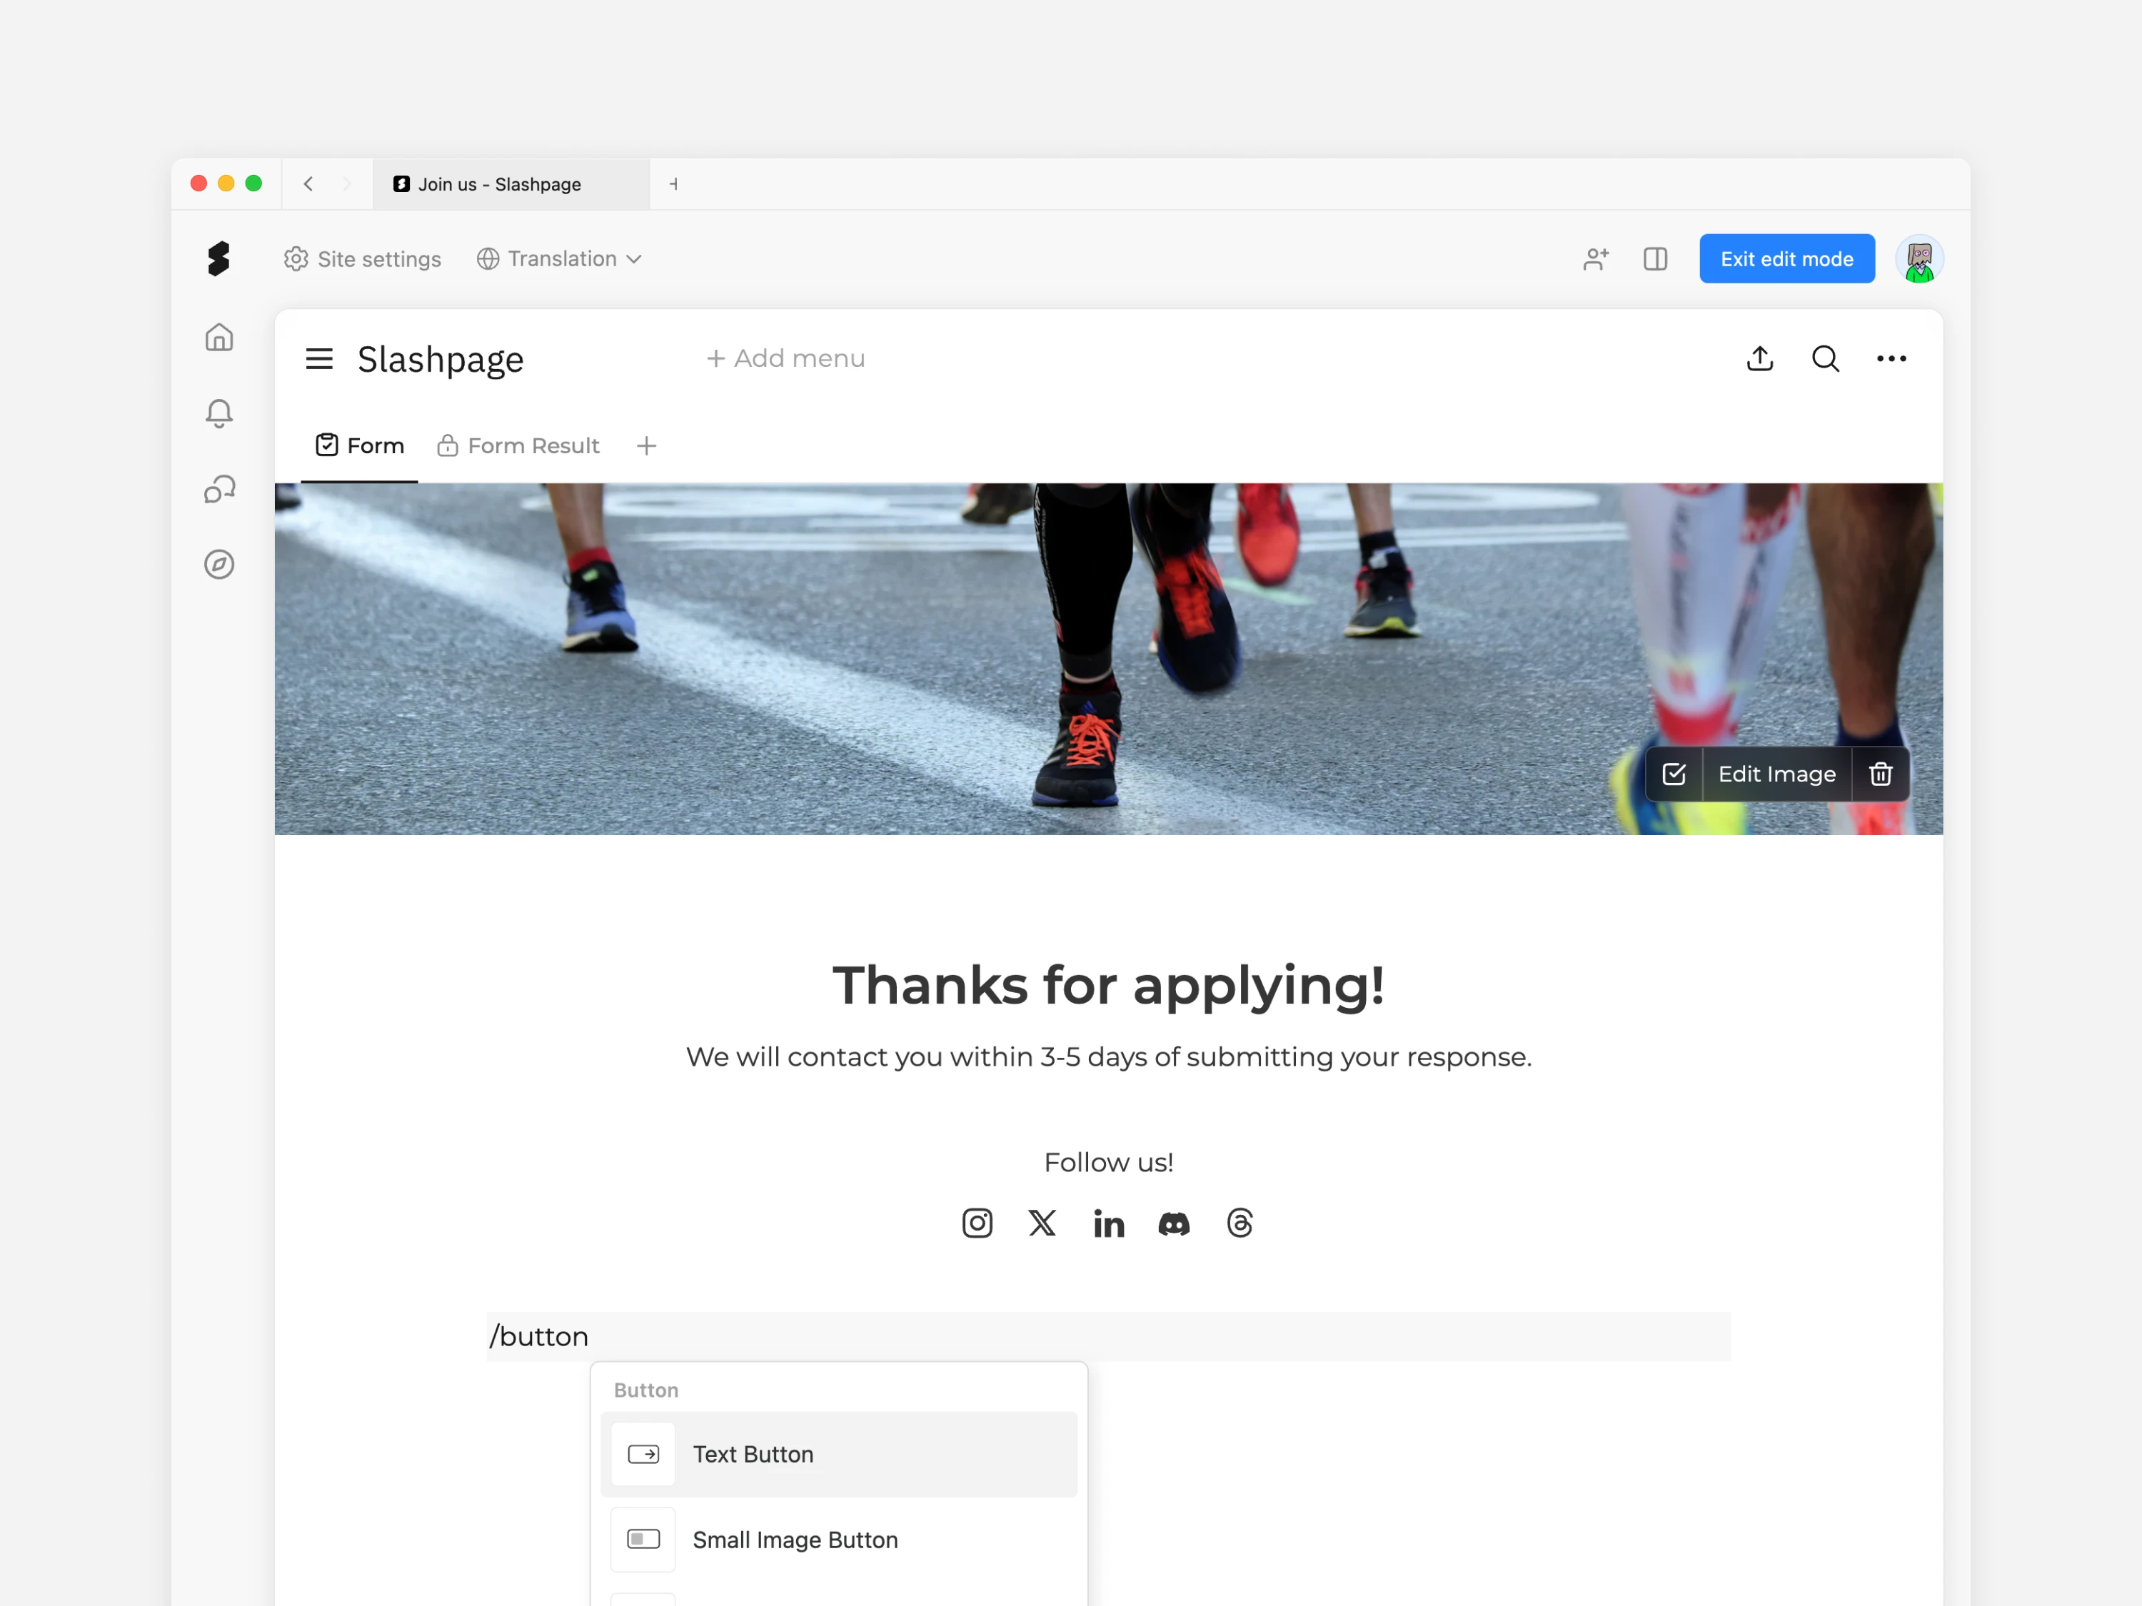2142x1606 pixels.
Task: Click the invite member icon
Action: [x=1596, y=258]
